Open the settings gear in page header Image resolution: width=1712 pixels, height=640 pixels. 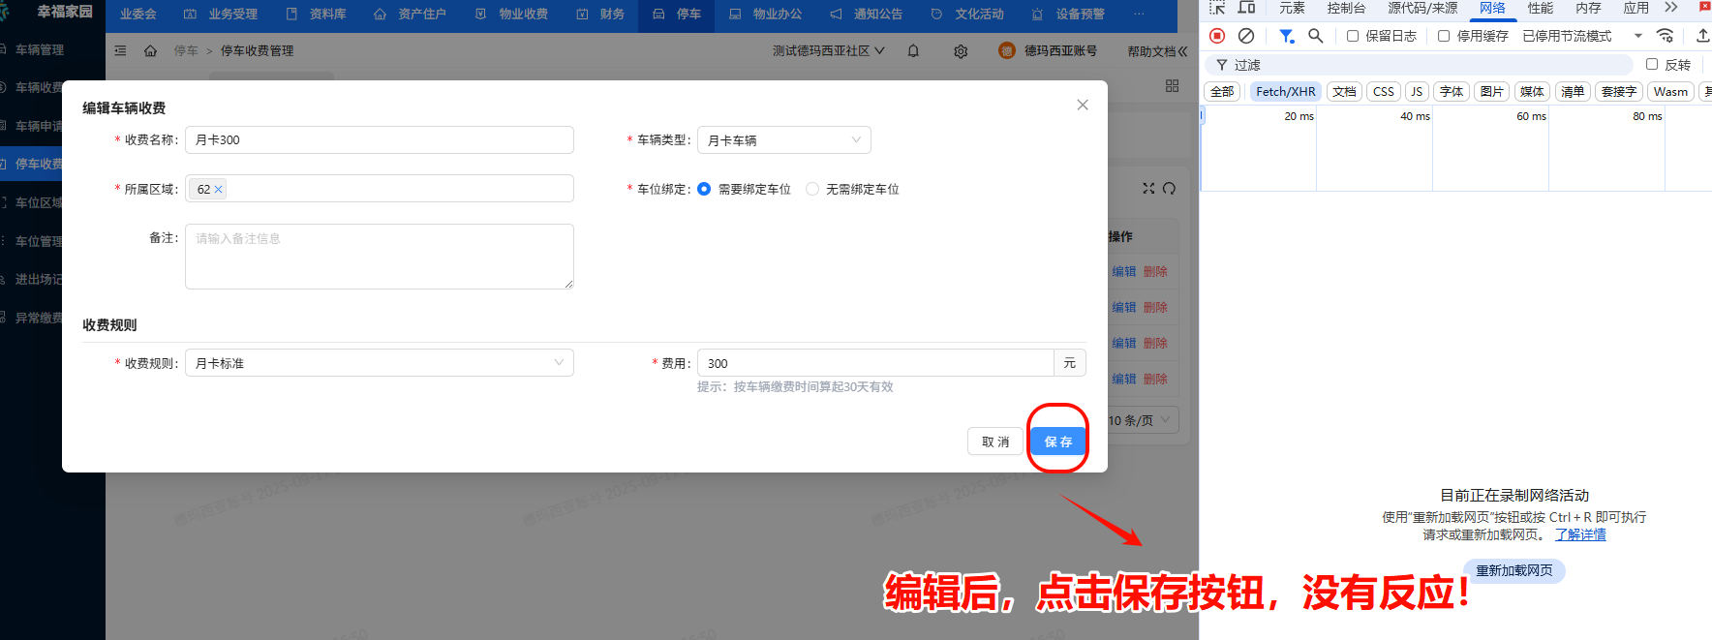click(961, 51)
